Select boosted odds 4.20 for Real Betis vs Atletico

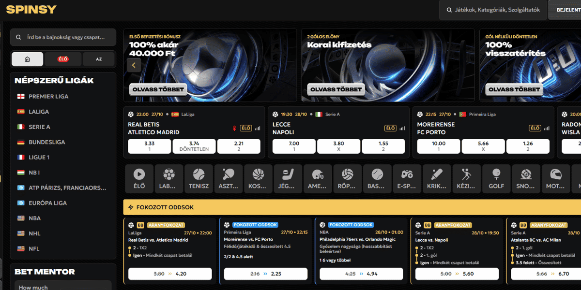point(170,274)
